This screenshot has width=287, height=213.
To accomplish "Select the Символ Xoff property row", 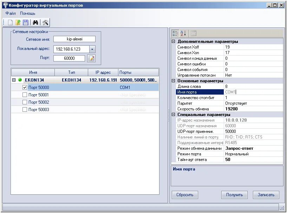I will (x=229, y=47).
